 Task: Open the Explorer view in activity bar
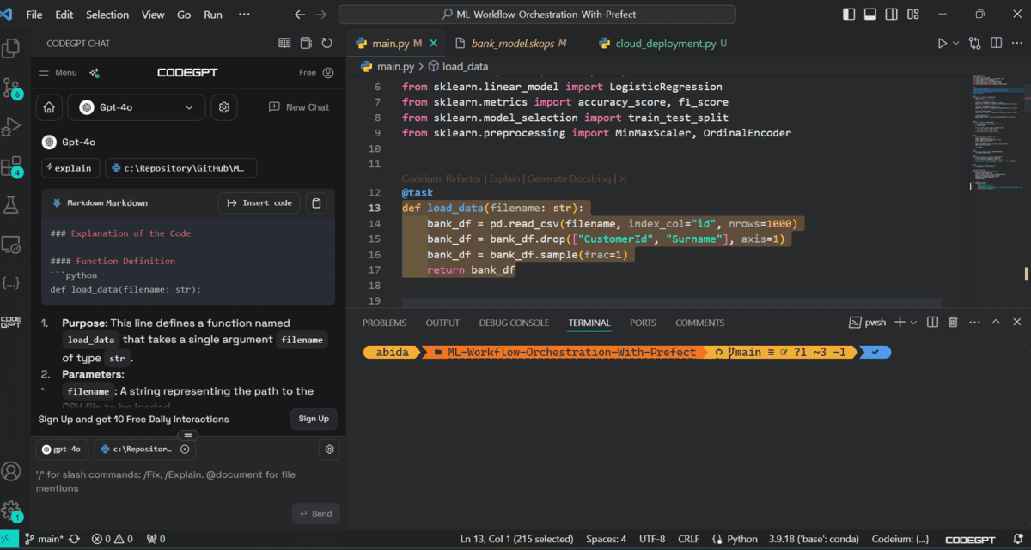click(x=11, y=48)
